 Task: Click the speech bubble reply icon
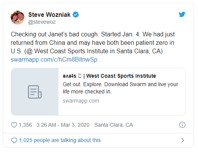pyautogui.click(x=14, y=141)
